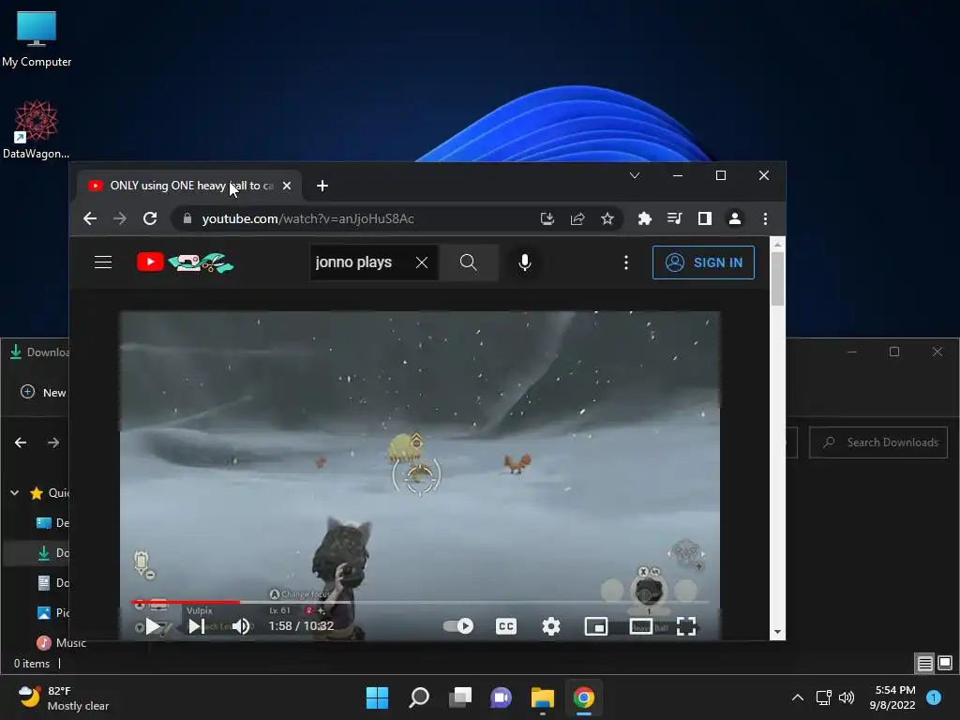The height and width of the screenshot is (720, 960).
Task: Go forward in File Explorer
Action: (53, 442)
